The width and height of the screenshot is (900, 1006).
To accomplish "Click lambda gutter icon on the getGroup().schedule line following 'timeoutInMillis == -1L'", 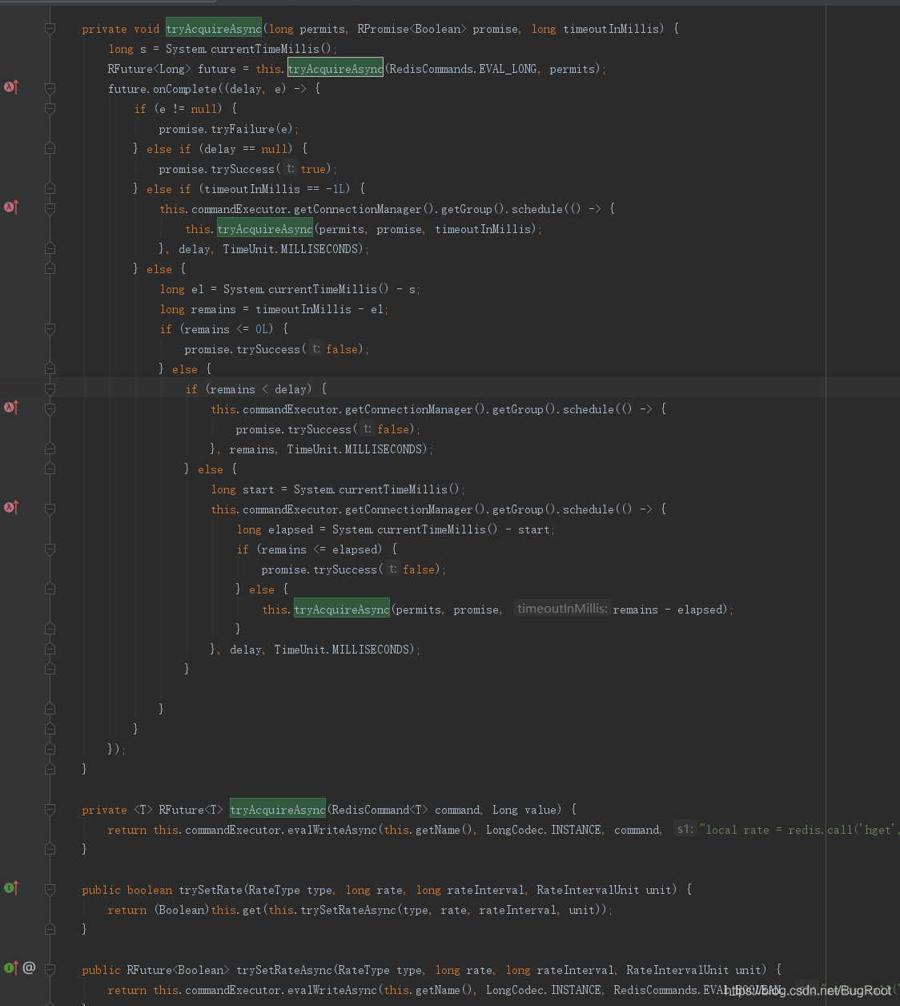I will pos(11,207).
